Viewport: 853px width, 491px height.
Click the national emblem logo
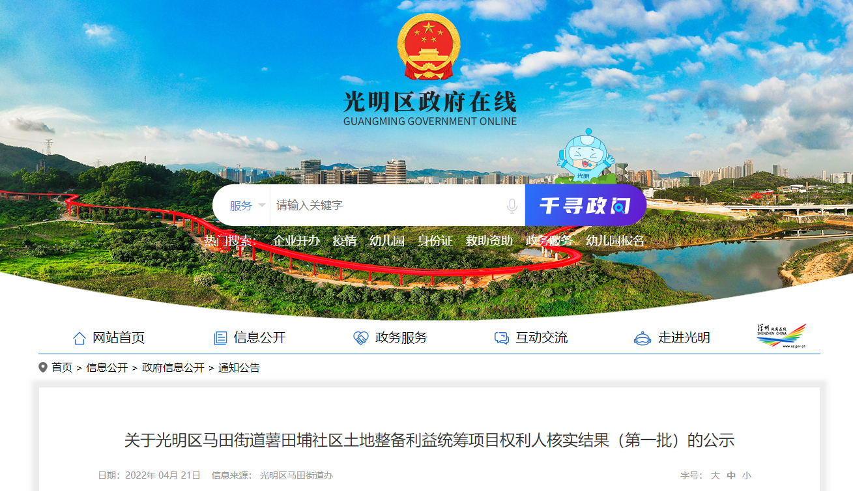[x=429, y=47]
